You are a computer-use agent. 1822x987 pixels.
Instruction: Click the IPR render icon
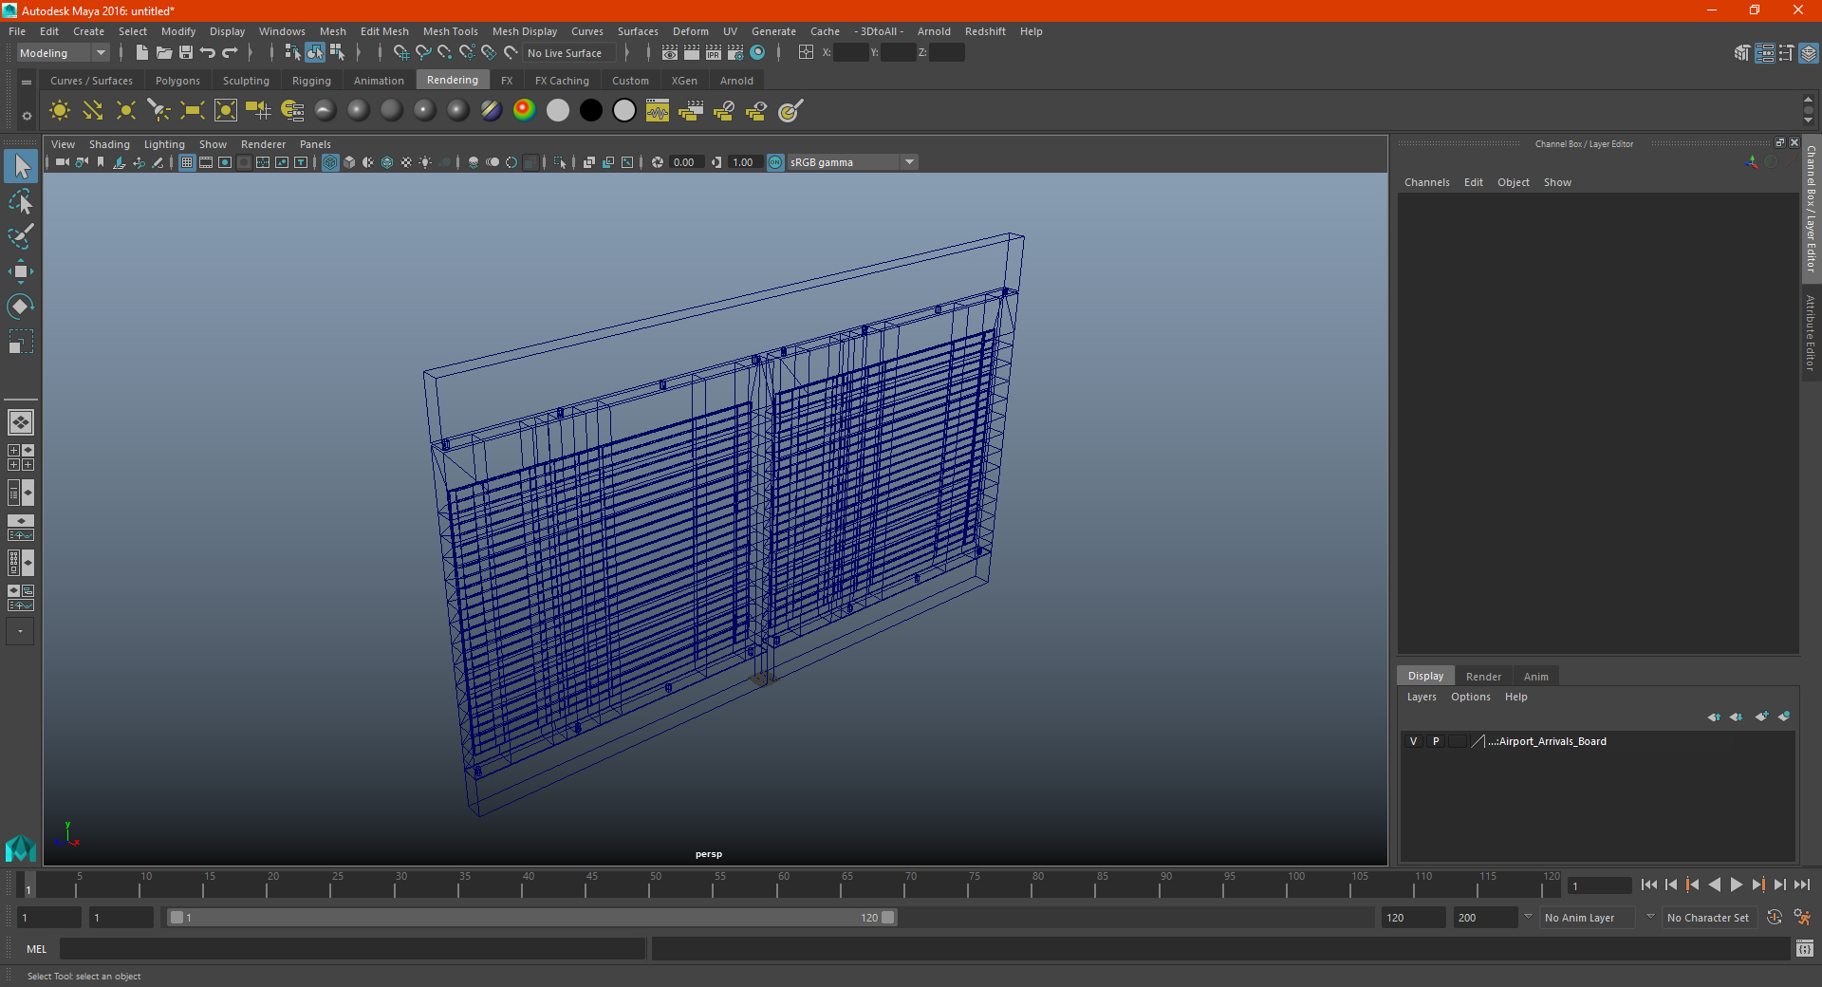click(x=714, y=53)
